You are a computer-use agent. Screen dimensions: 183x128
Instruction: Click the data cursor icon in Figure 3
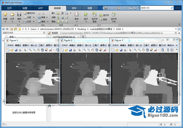coord(152,50)
